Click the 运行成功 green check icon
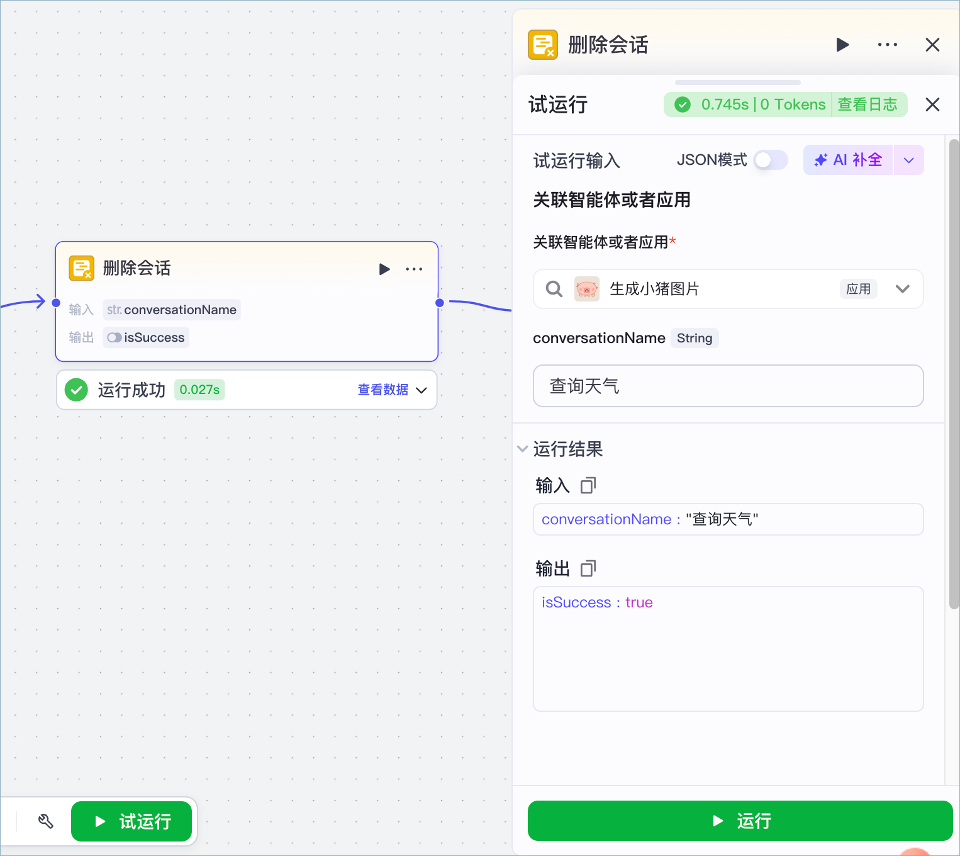Image resolution: width=960 pixels, height=856 pixels. coord(76,390)
